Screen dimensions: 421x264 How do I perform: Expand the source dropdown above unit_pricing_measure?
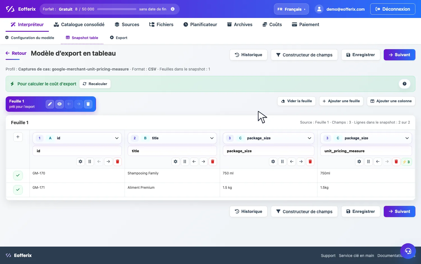366,138
